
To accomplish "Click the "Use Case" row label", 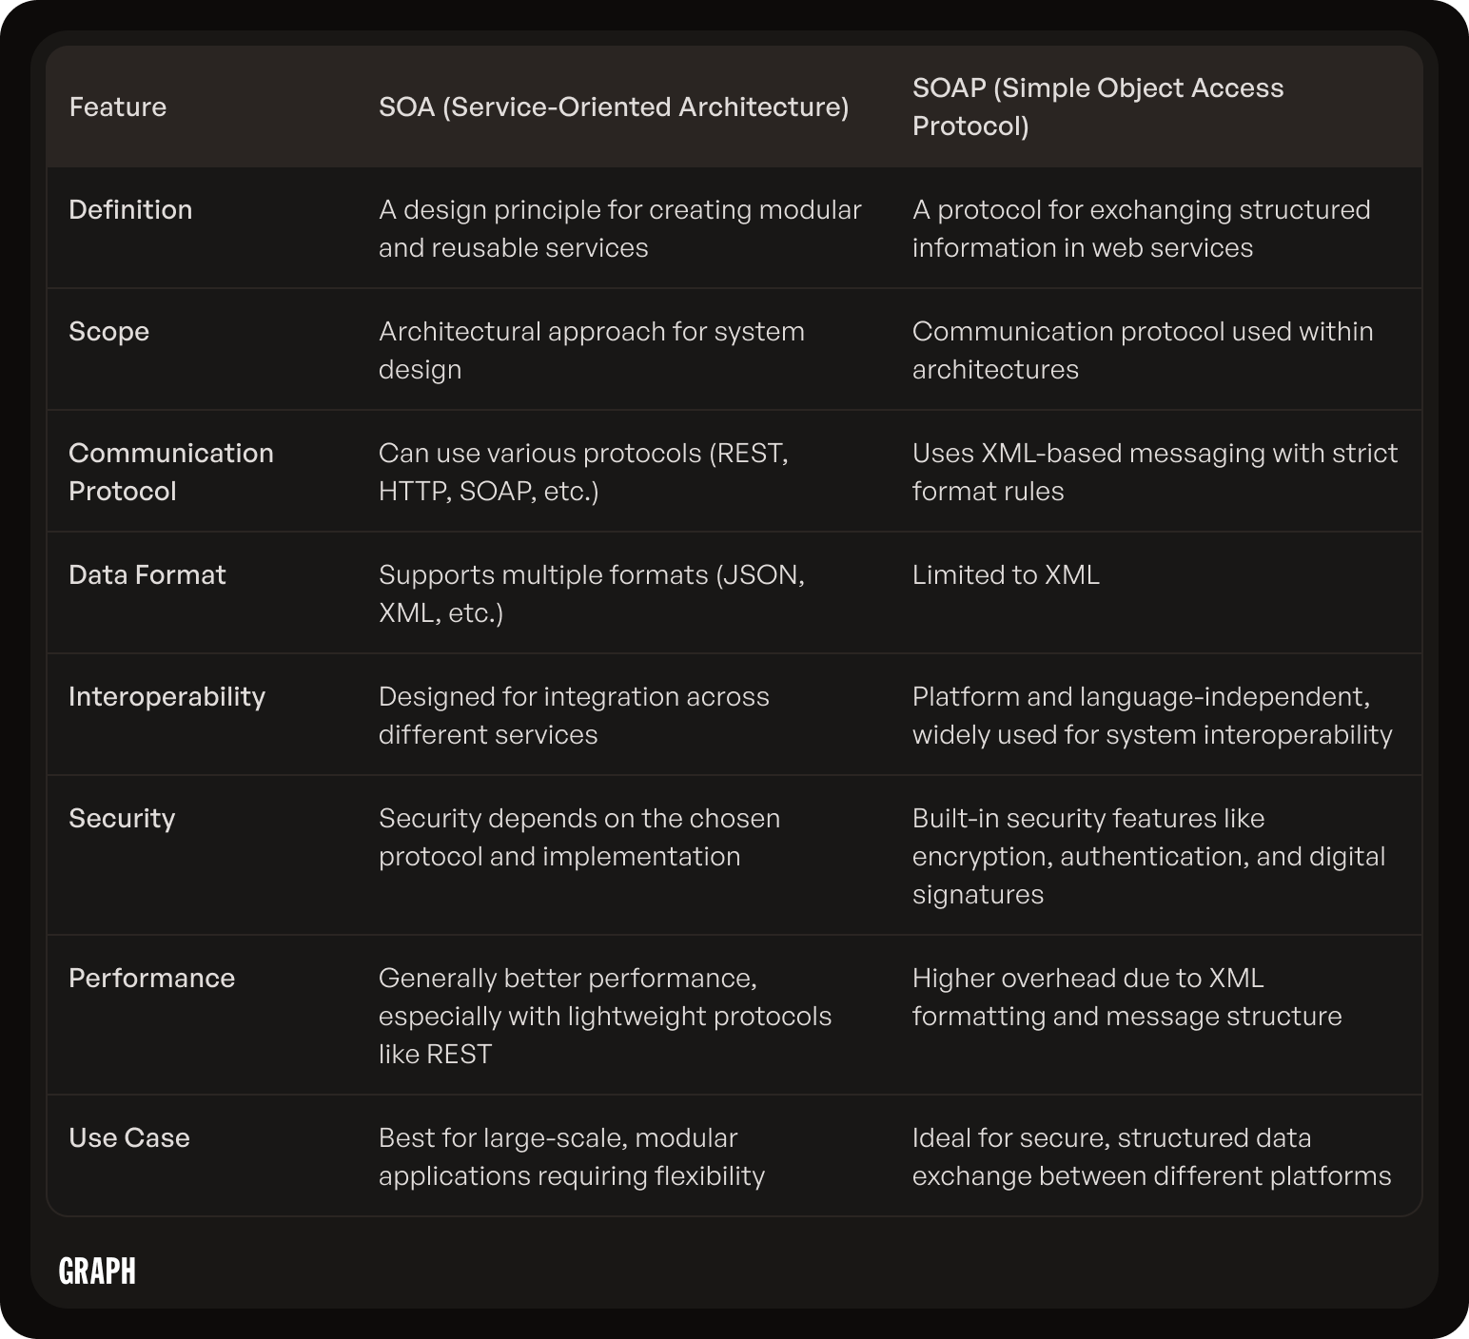I will 129,1137.
